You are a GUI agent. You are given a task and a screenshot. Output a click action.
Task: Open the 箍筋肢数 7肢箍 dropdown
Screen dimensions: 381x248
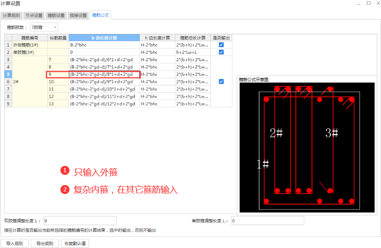44,27
